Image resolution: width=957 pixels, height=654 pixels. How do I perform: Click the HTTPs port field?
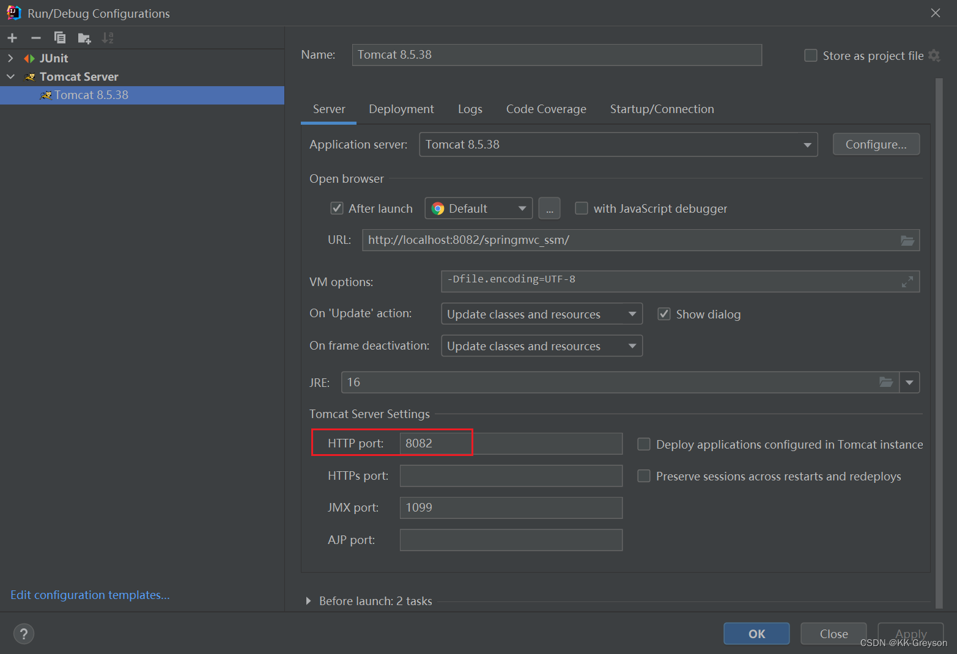tap(511, 476)
